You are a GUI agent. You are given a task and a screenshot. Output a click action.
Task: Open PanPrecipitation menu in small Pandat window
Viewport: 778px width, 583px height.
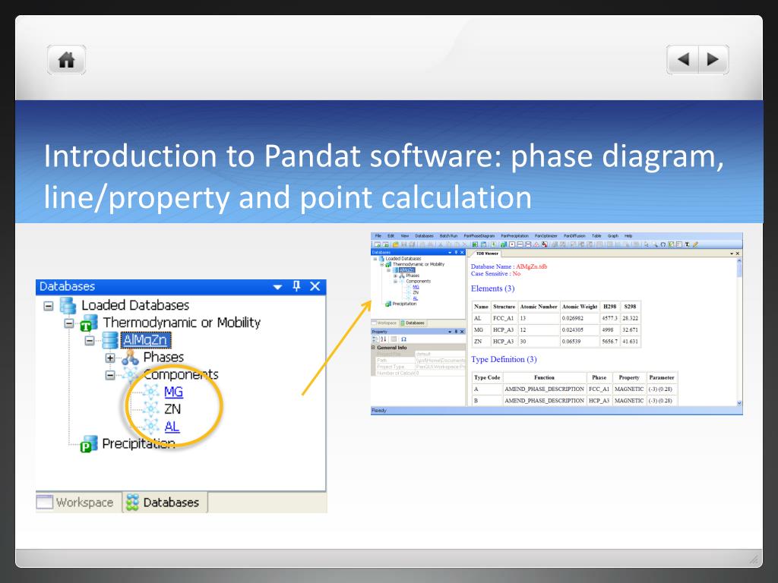click(515, 236)
